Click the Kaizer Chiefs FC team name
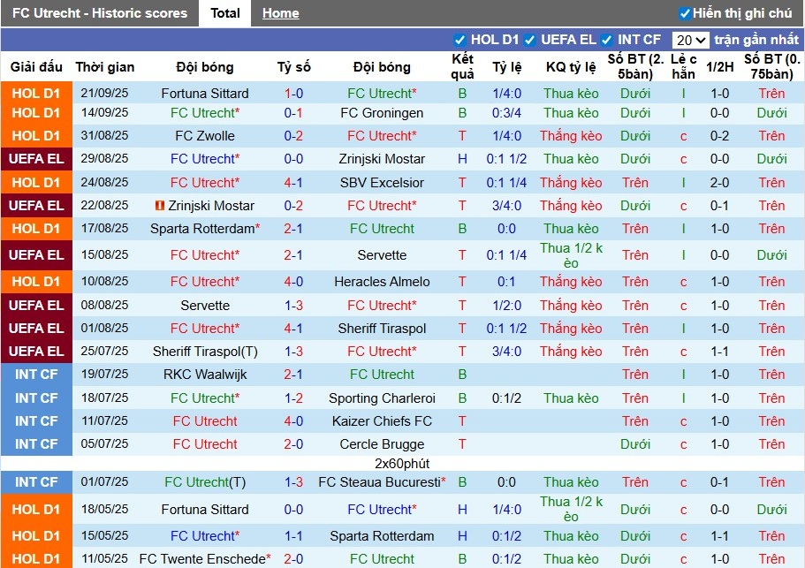805x568 pixels. point(382,421)
